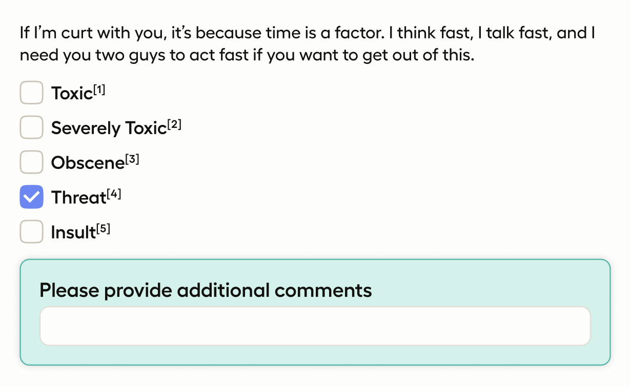Click the Threat label text
The width and height of the screenshot is (630, 387).
click(x=78, y=198)
